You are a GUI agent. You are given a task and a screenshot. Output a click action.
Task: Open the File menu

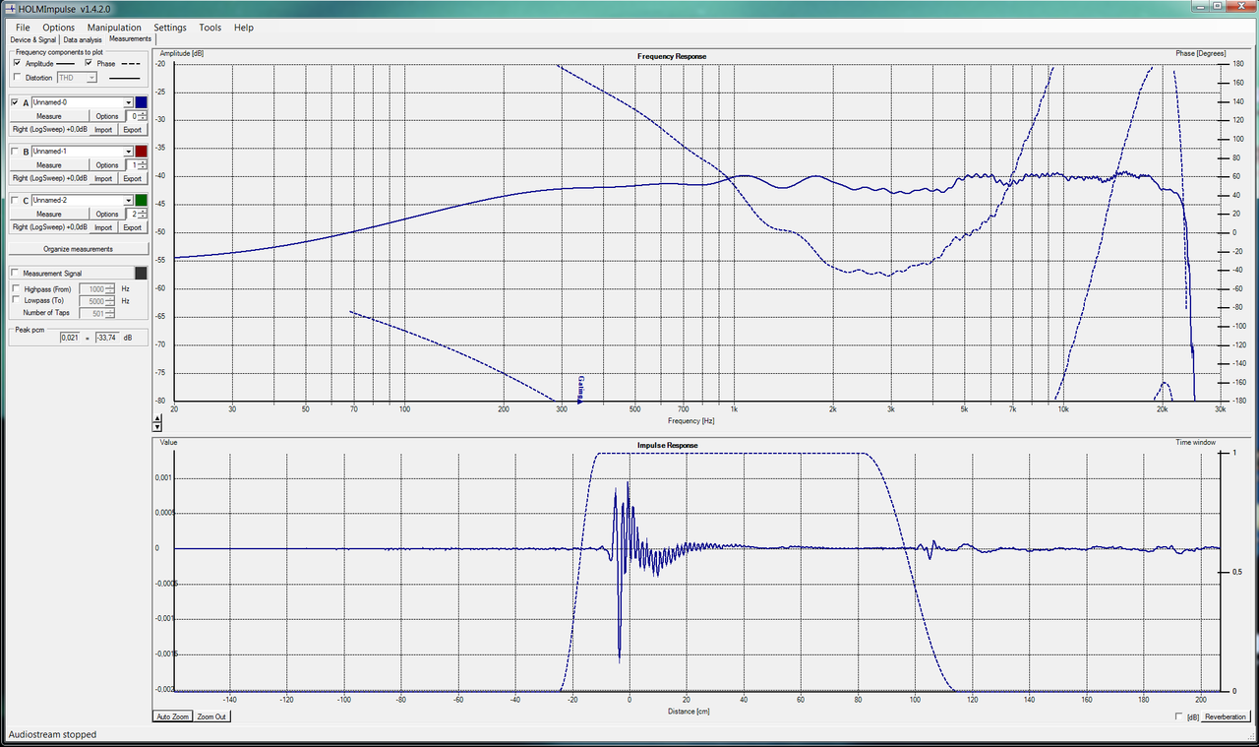click(x=23, y=28)
